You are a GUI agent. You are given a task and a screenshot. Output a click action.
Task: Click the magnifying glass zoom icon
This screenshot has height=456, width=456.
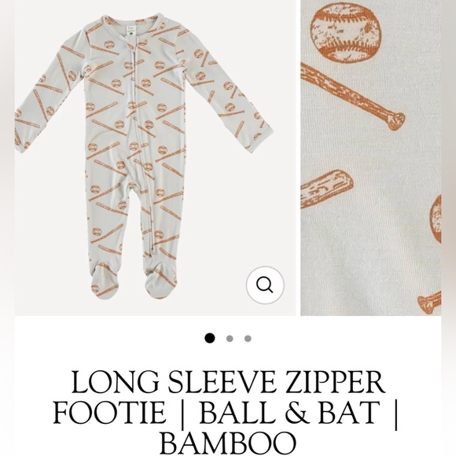[x=265, y=285]
